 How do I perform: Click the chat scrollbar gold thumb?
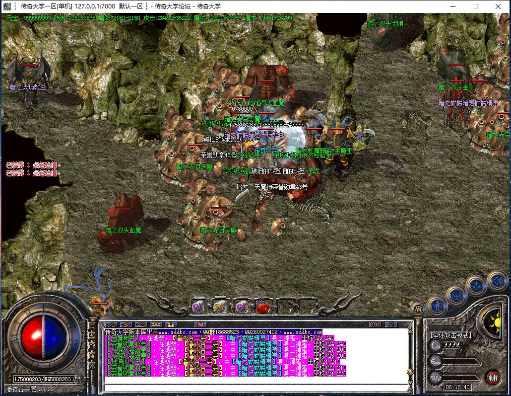pos(410,372)
